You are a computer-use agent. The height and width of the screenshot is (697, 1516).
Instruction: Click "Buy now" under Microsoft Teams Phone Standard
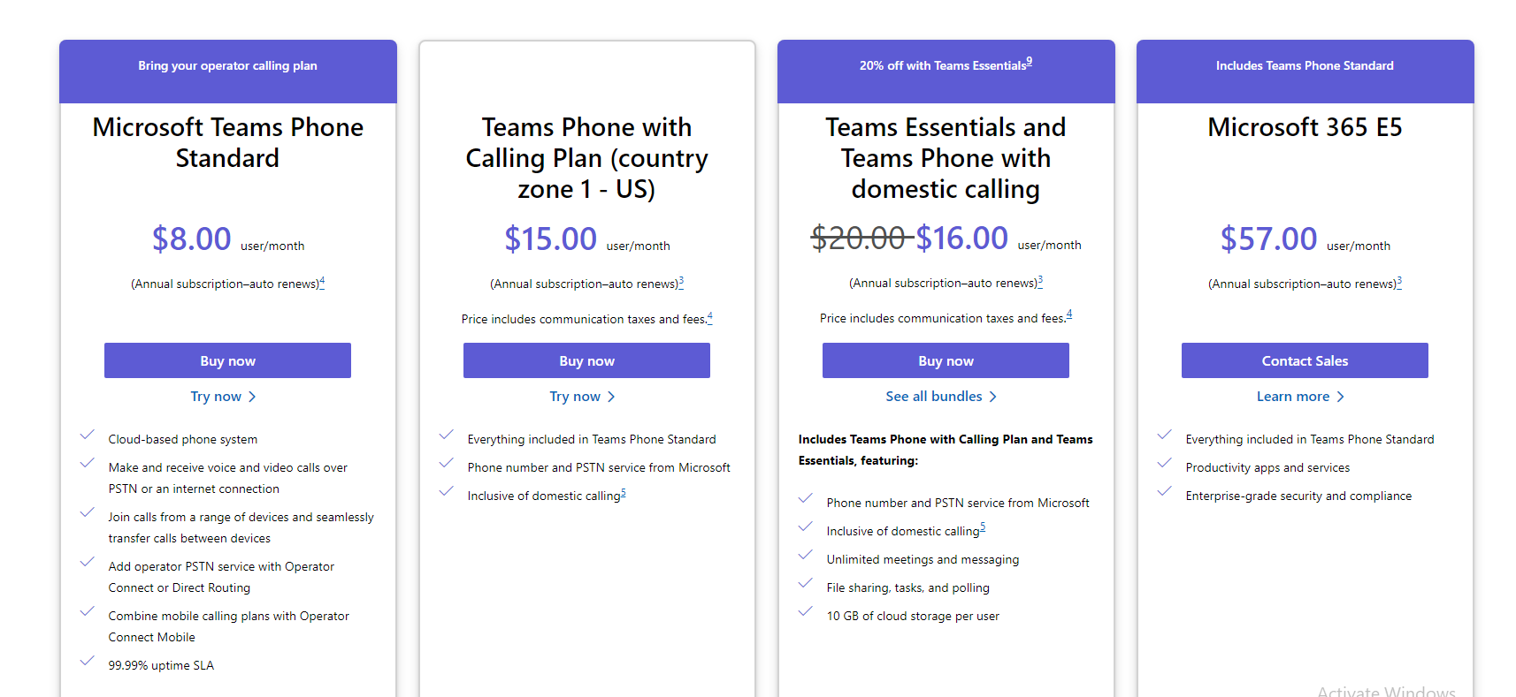(x=227, y=360)
